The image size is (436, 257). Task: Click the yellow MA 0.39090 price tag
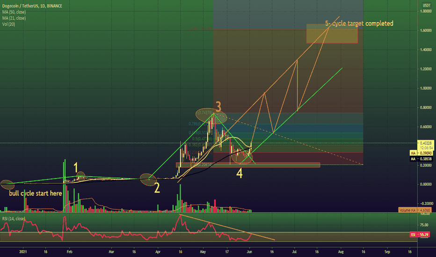pyautogui.click(x=421, y=153)
